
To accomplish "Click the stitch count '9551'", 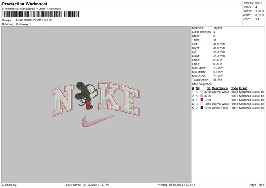I will (x=258, y=3).
